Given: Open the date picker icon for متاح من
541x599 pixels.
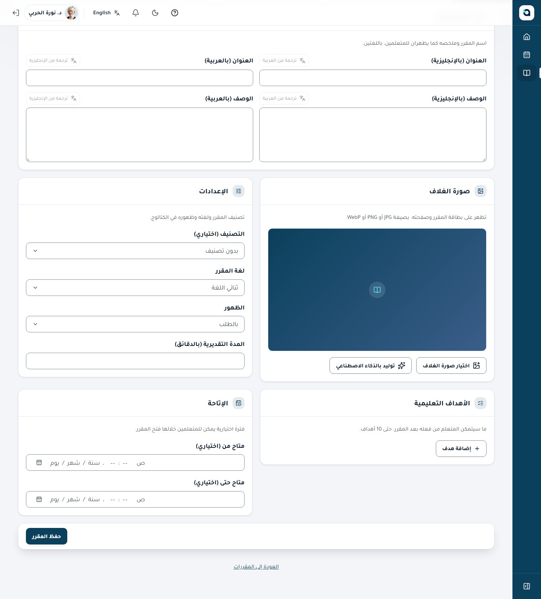Looking at the screenshot, I should [x=39, y=463].
